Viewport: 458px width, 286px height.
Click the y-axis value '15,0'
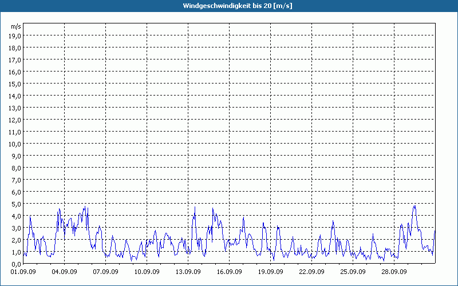[15, 84]
